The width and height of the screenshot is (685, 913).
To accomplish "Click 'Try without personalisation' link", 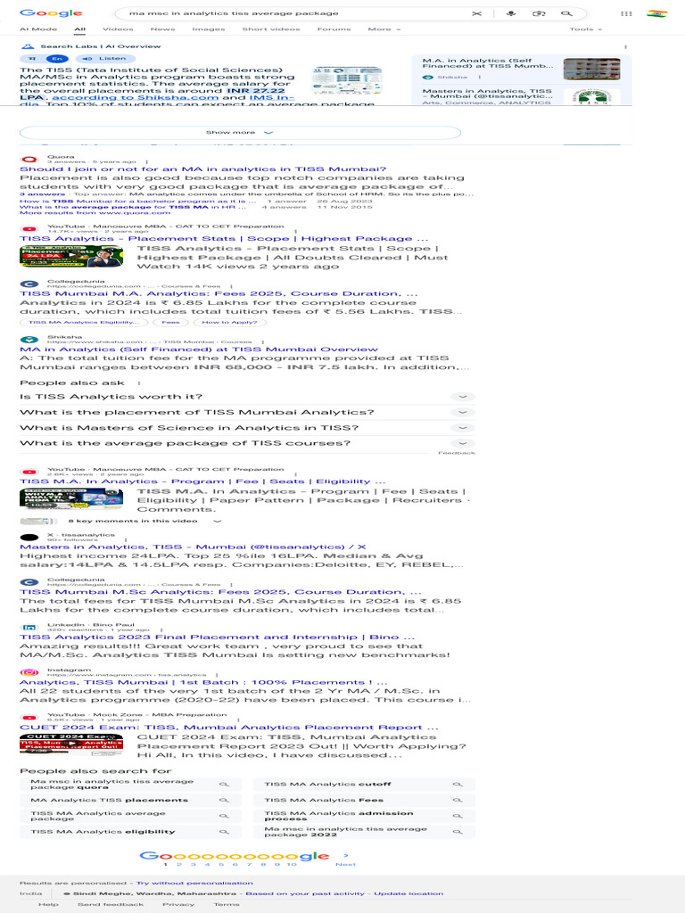I will [194, 883].
